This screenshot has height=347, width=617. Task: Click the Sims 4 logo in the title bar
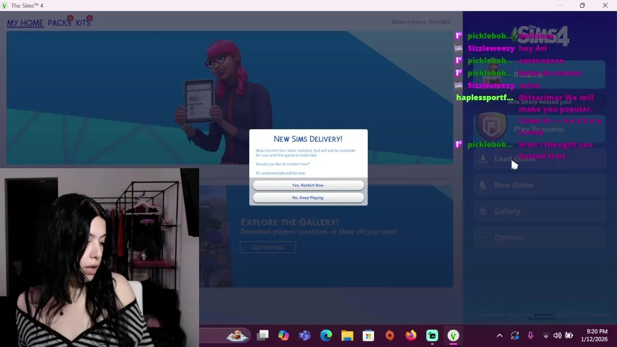coord(5,5)
